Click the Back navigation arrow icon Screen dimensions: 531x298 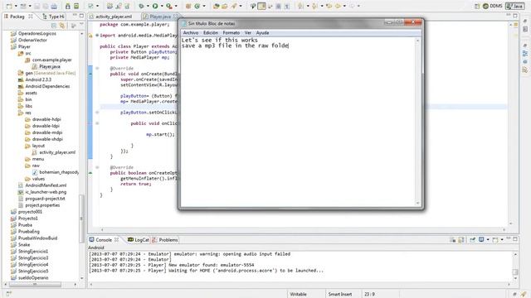(x=338, y=6)
